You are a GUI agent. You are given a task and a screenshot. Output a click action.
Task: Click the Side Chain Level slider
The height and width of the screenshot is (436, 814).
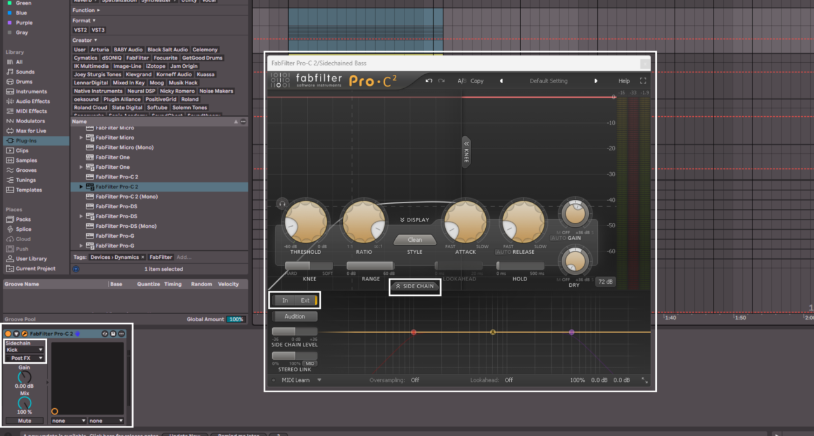294,331
